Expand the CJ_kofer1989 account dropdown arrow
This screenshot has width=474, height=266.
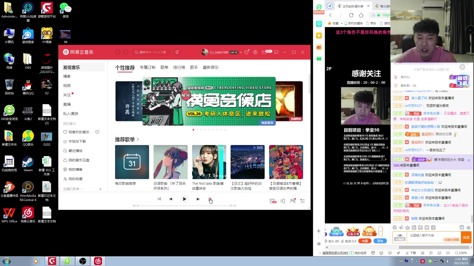pos(241,52)
